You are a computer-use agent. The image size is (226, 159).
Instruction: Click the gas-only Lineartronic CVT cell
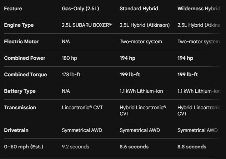tap(82, 108)
